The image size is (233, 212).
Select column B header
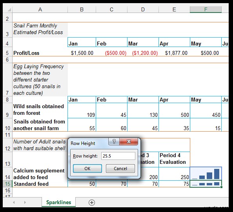click(82, 9)
